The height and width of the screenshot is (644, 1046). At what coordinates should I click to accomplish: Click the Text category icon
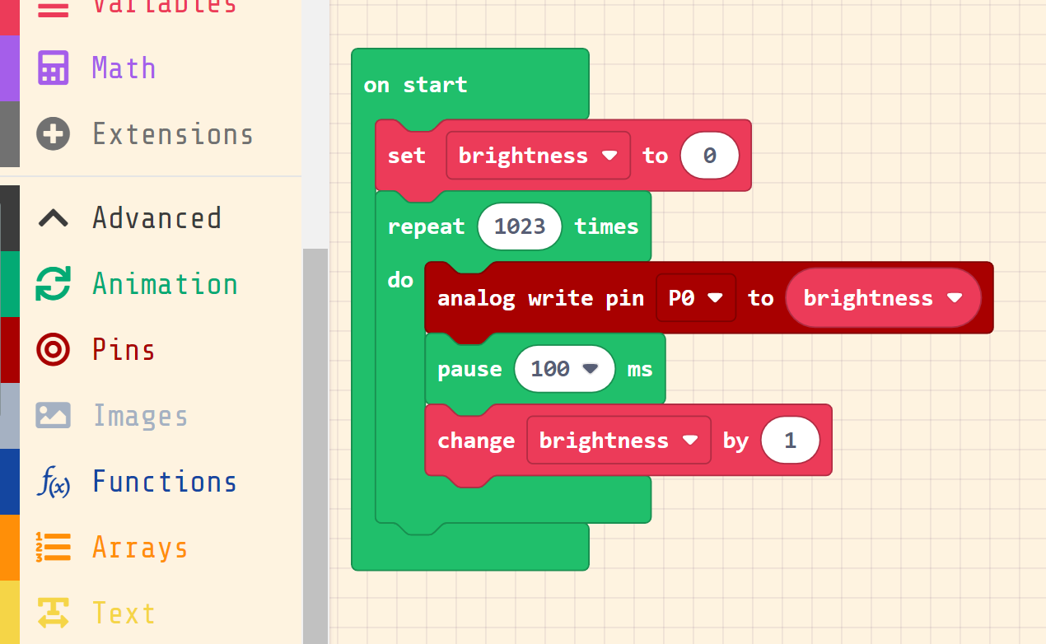53,614
